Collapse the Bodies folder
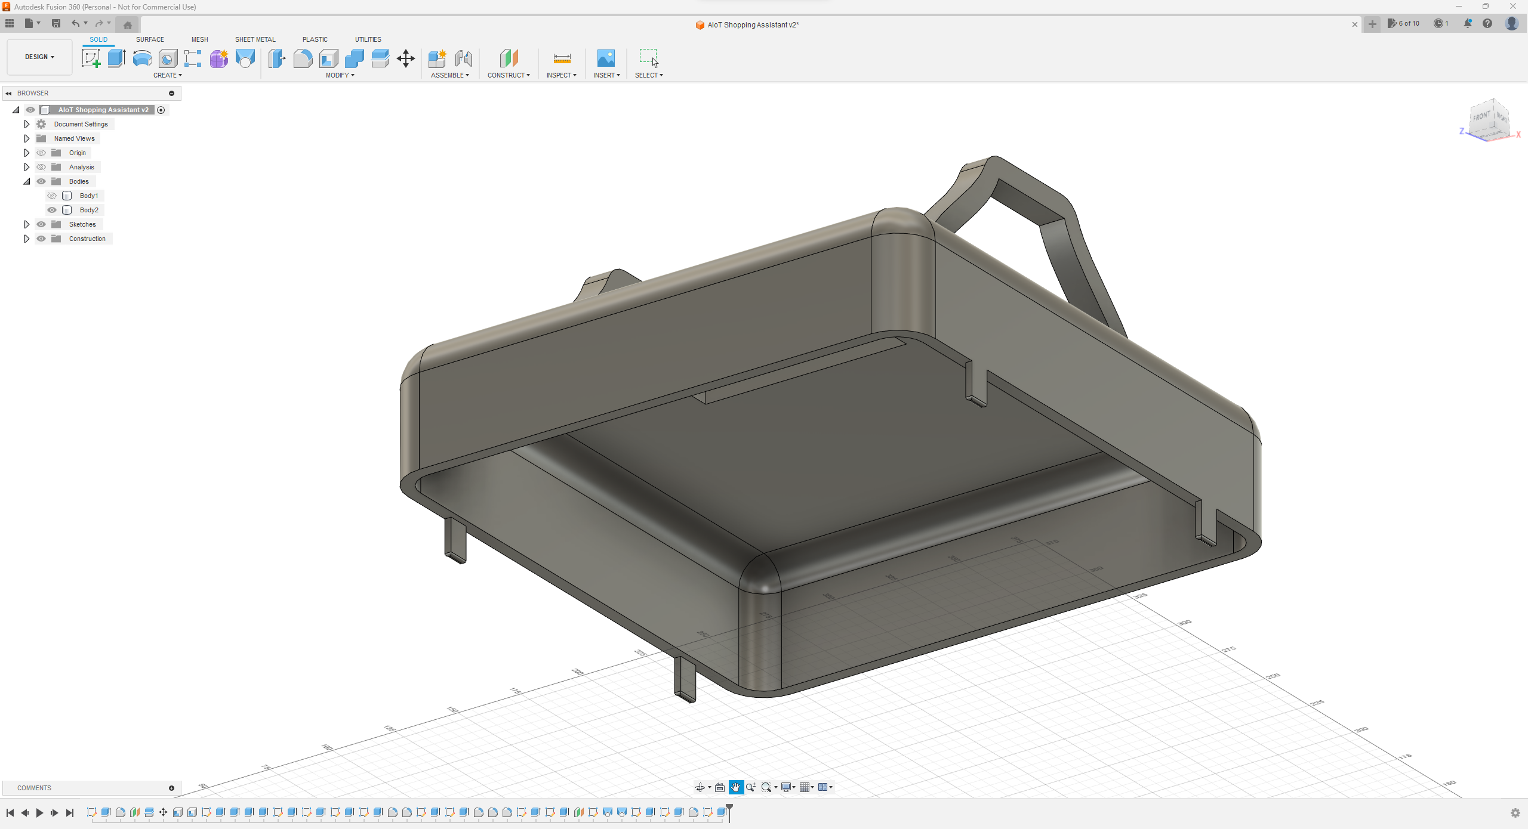This screenshot has width=1528, height=829. point(26,181)
